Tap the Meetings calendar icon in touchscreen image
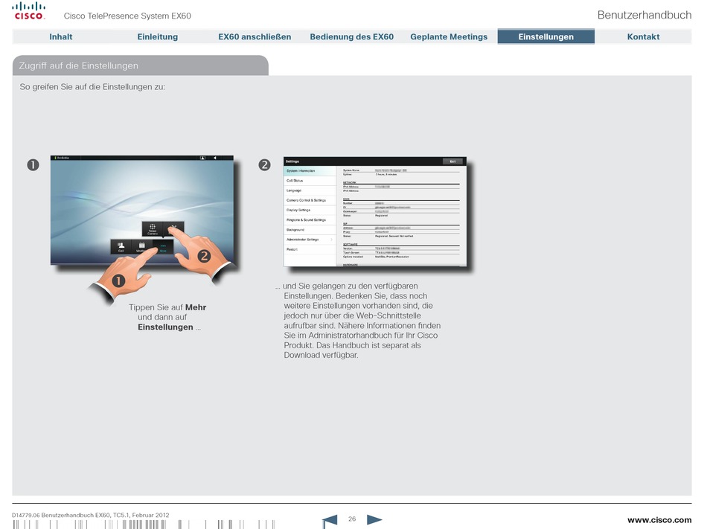Viewport: 707px width, 529px height. tap(141, 247)
